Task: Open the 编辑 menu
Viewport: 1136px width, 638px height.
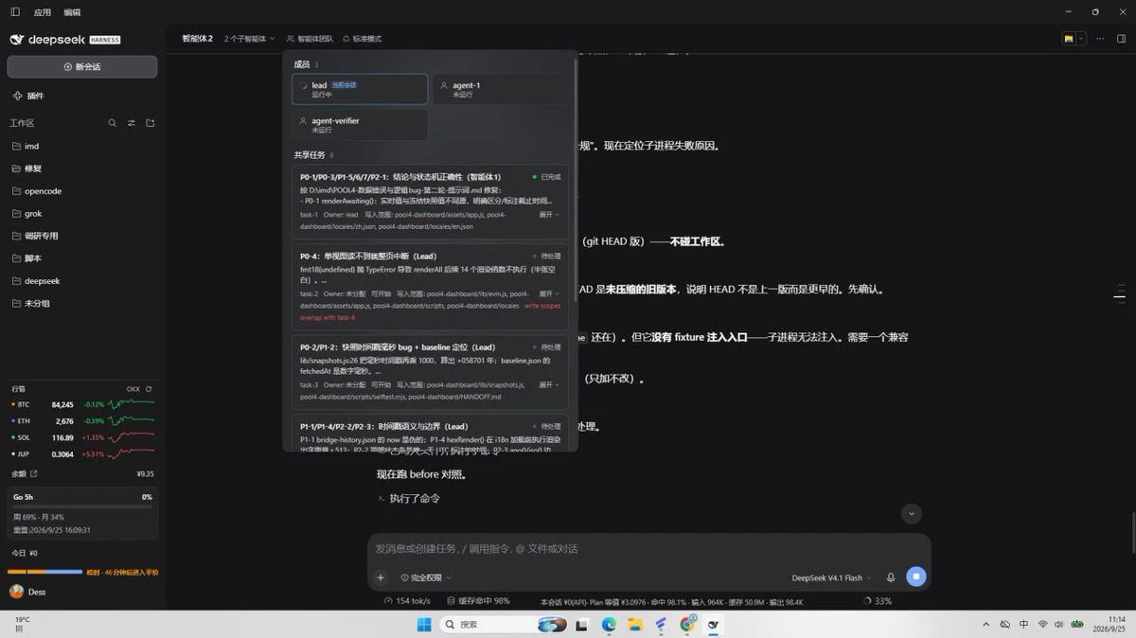Action: coord(72,12)
